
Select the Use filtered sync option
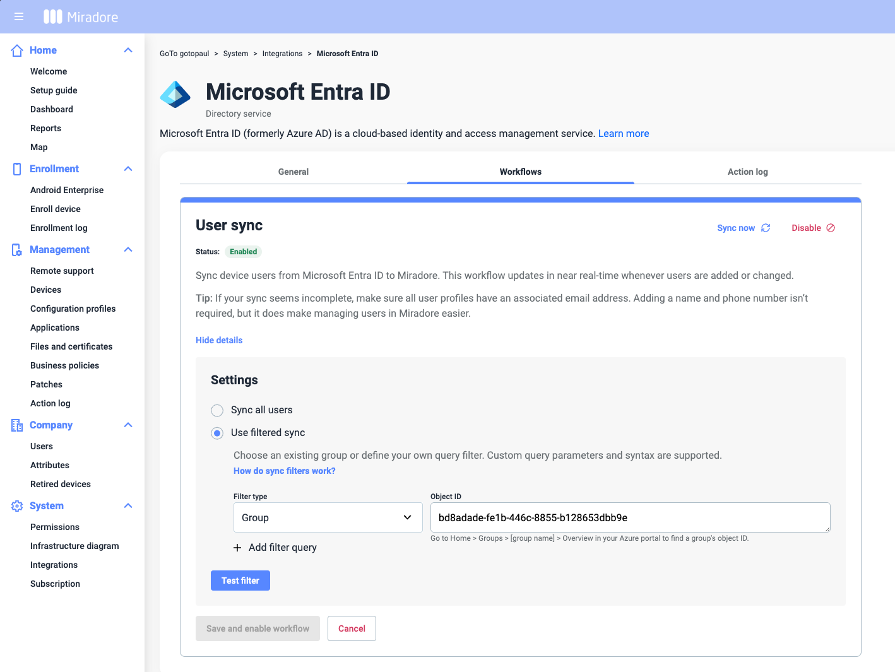point(217,433)
